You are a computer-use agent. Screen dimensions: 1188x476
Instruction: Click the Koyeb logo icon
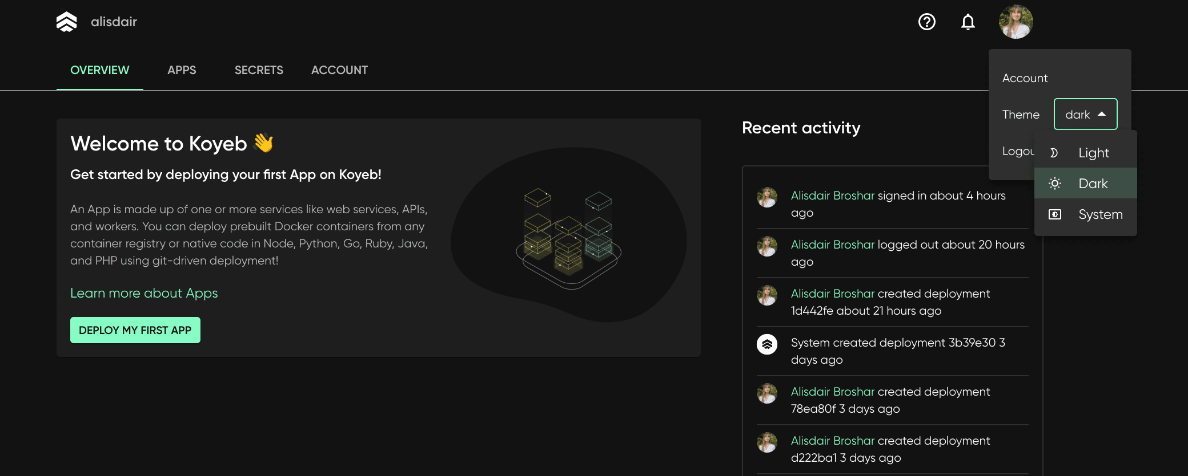coord(67,22)
